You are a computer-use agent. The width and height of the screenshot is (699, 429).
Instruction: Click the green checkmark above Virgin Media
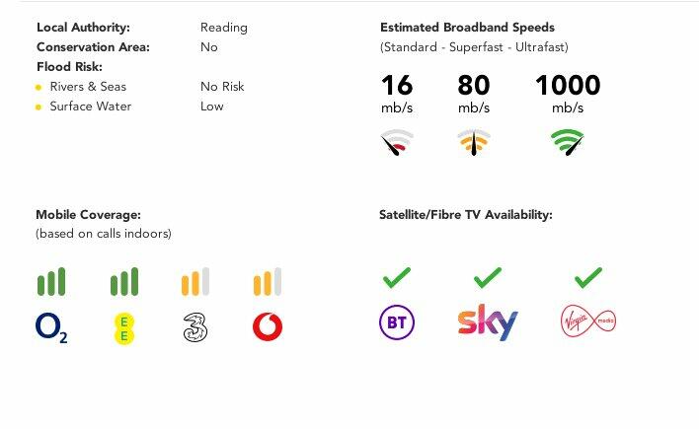[x=587, y=278]
